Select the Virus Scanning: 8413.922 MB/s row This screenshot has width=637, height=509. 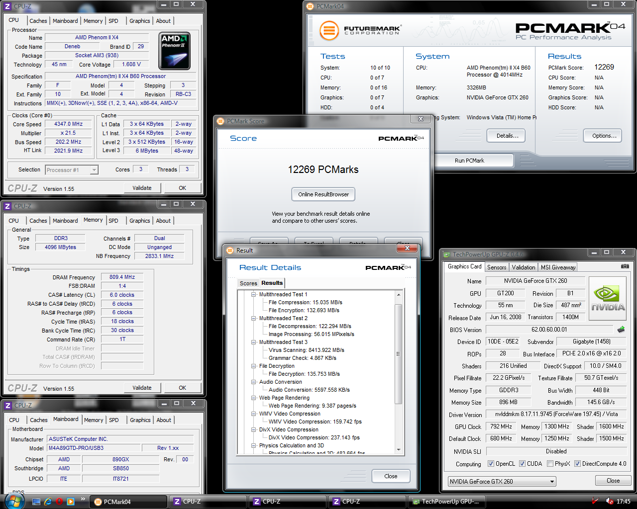click(x=307, y=350)
